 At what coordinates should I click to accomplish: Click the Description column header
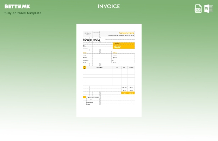point(99,67)
